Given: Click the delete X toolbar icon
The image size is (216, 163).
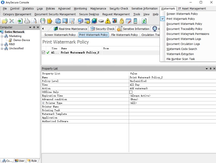Looking at the screenshot, I should click(x=12, y=21).
